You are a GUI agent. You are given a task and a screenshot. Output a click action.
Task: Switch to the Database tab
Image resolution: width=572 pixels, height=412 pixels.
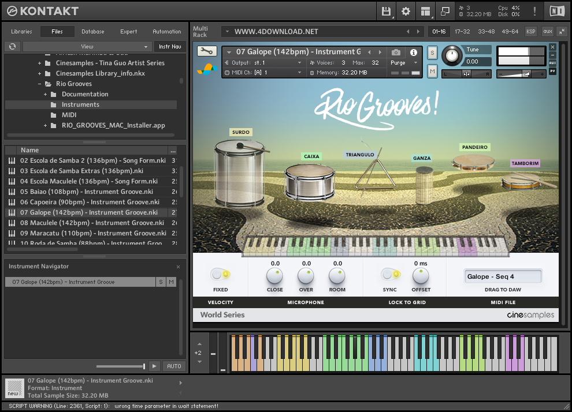point(92,32)
